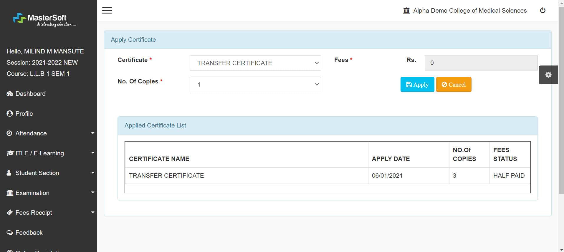Viewport: 564px width, 252px height.
Task: Click the Dashboard gauge icon
Action: pyautogui.click(x=10, y=94)
